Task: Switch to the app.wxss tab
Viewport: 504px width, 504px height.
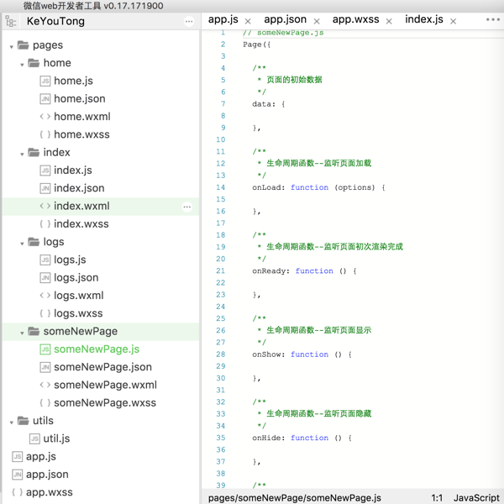Action: pos(356,19)
